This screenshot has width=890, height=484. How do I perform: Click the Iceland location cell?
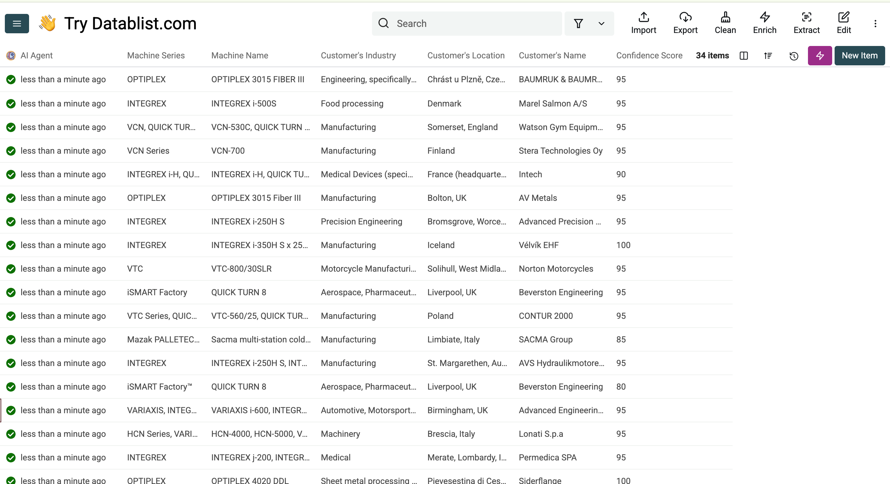pyautogui.click(x=440, y=245)
